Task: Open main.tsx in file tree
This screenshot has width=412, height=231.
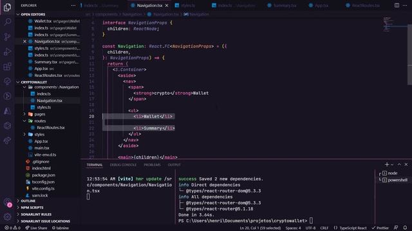Action: pos(41,148)
